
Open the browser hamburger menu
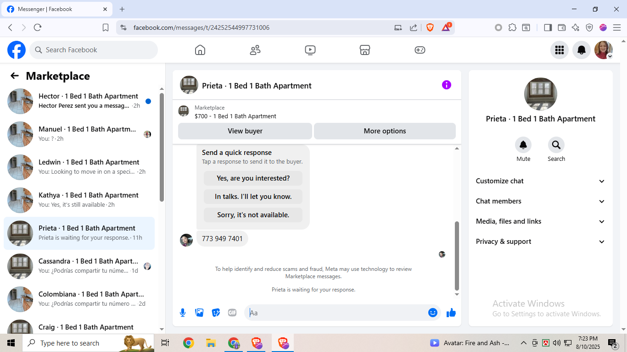click(617, 27)
